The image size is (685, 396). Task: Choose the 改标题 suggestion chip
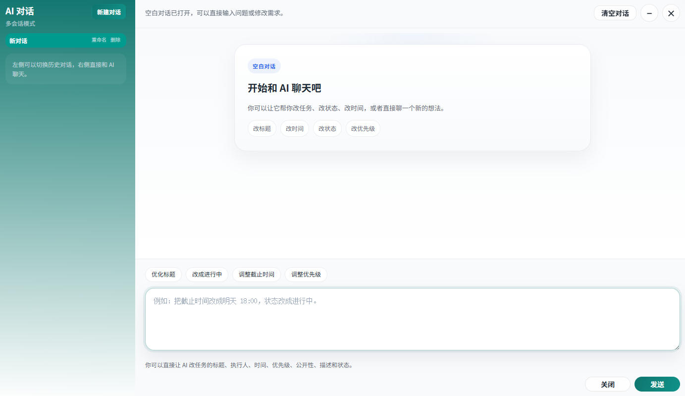pyautogui.click(x=262, y=129)
